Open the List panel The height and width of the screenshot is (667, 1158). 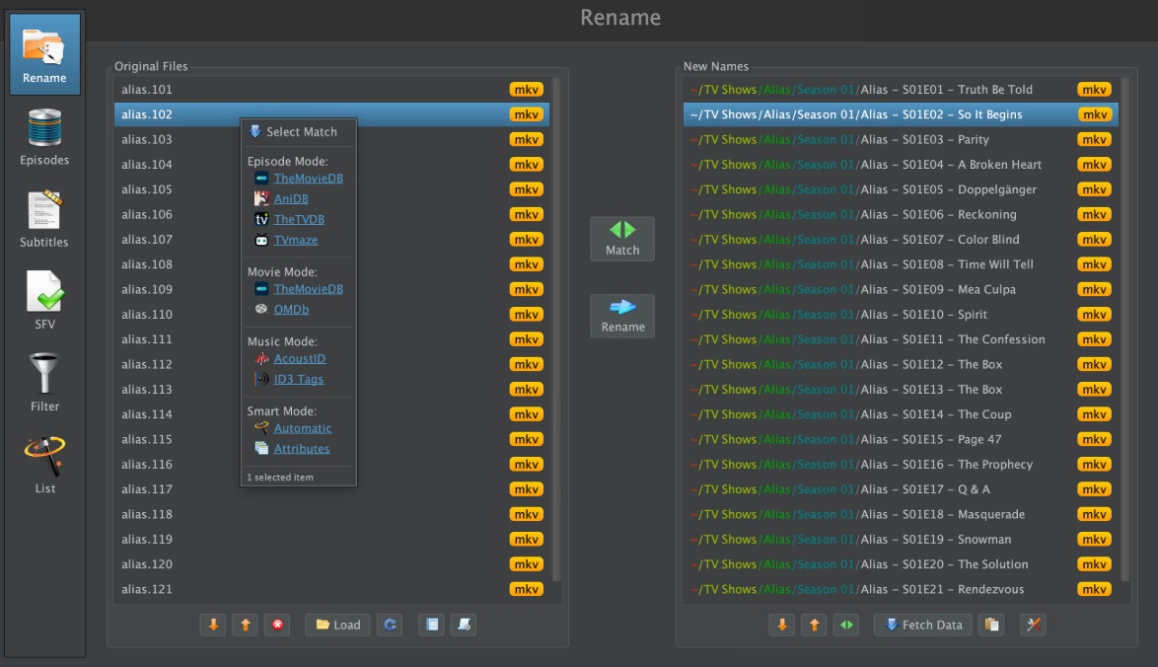click(44, 464)
